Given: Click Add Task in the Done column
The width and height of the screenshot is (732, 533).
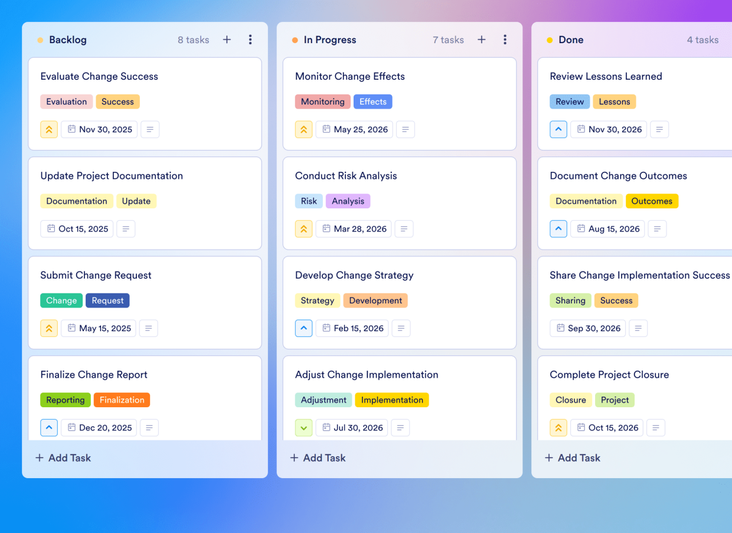Looking at the screenshot, I should click(x=572, y=457).
